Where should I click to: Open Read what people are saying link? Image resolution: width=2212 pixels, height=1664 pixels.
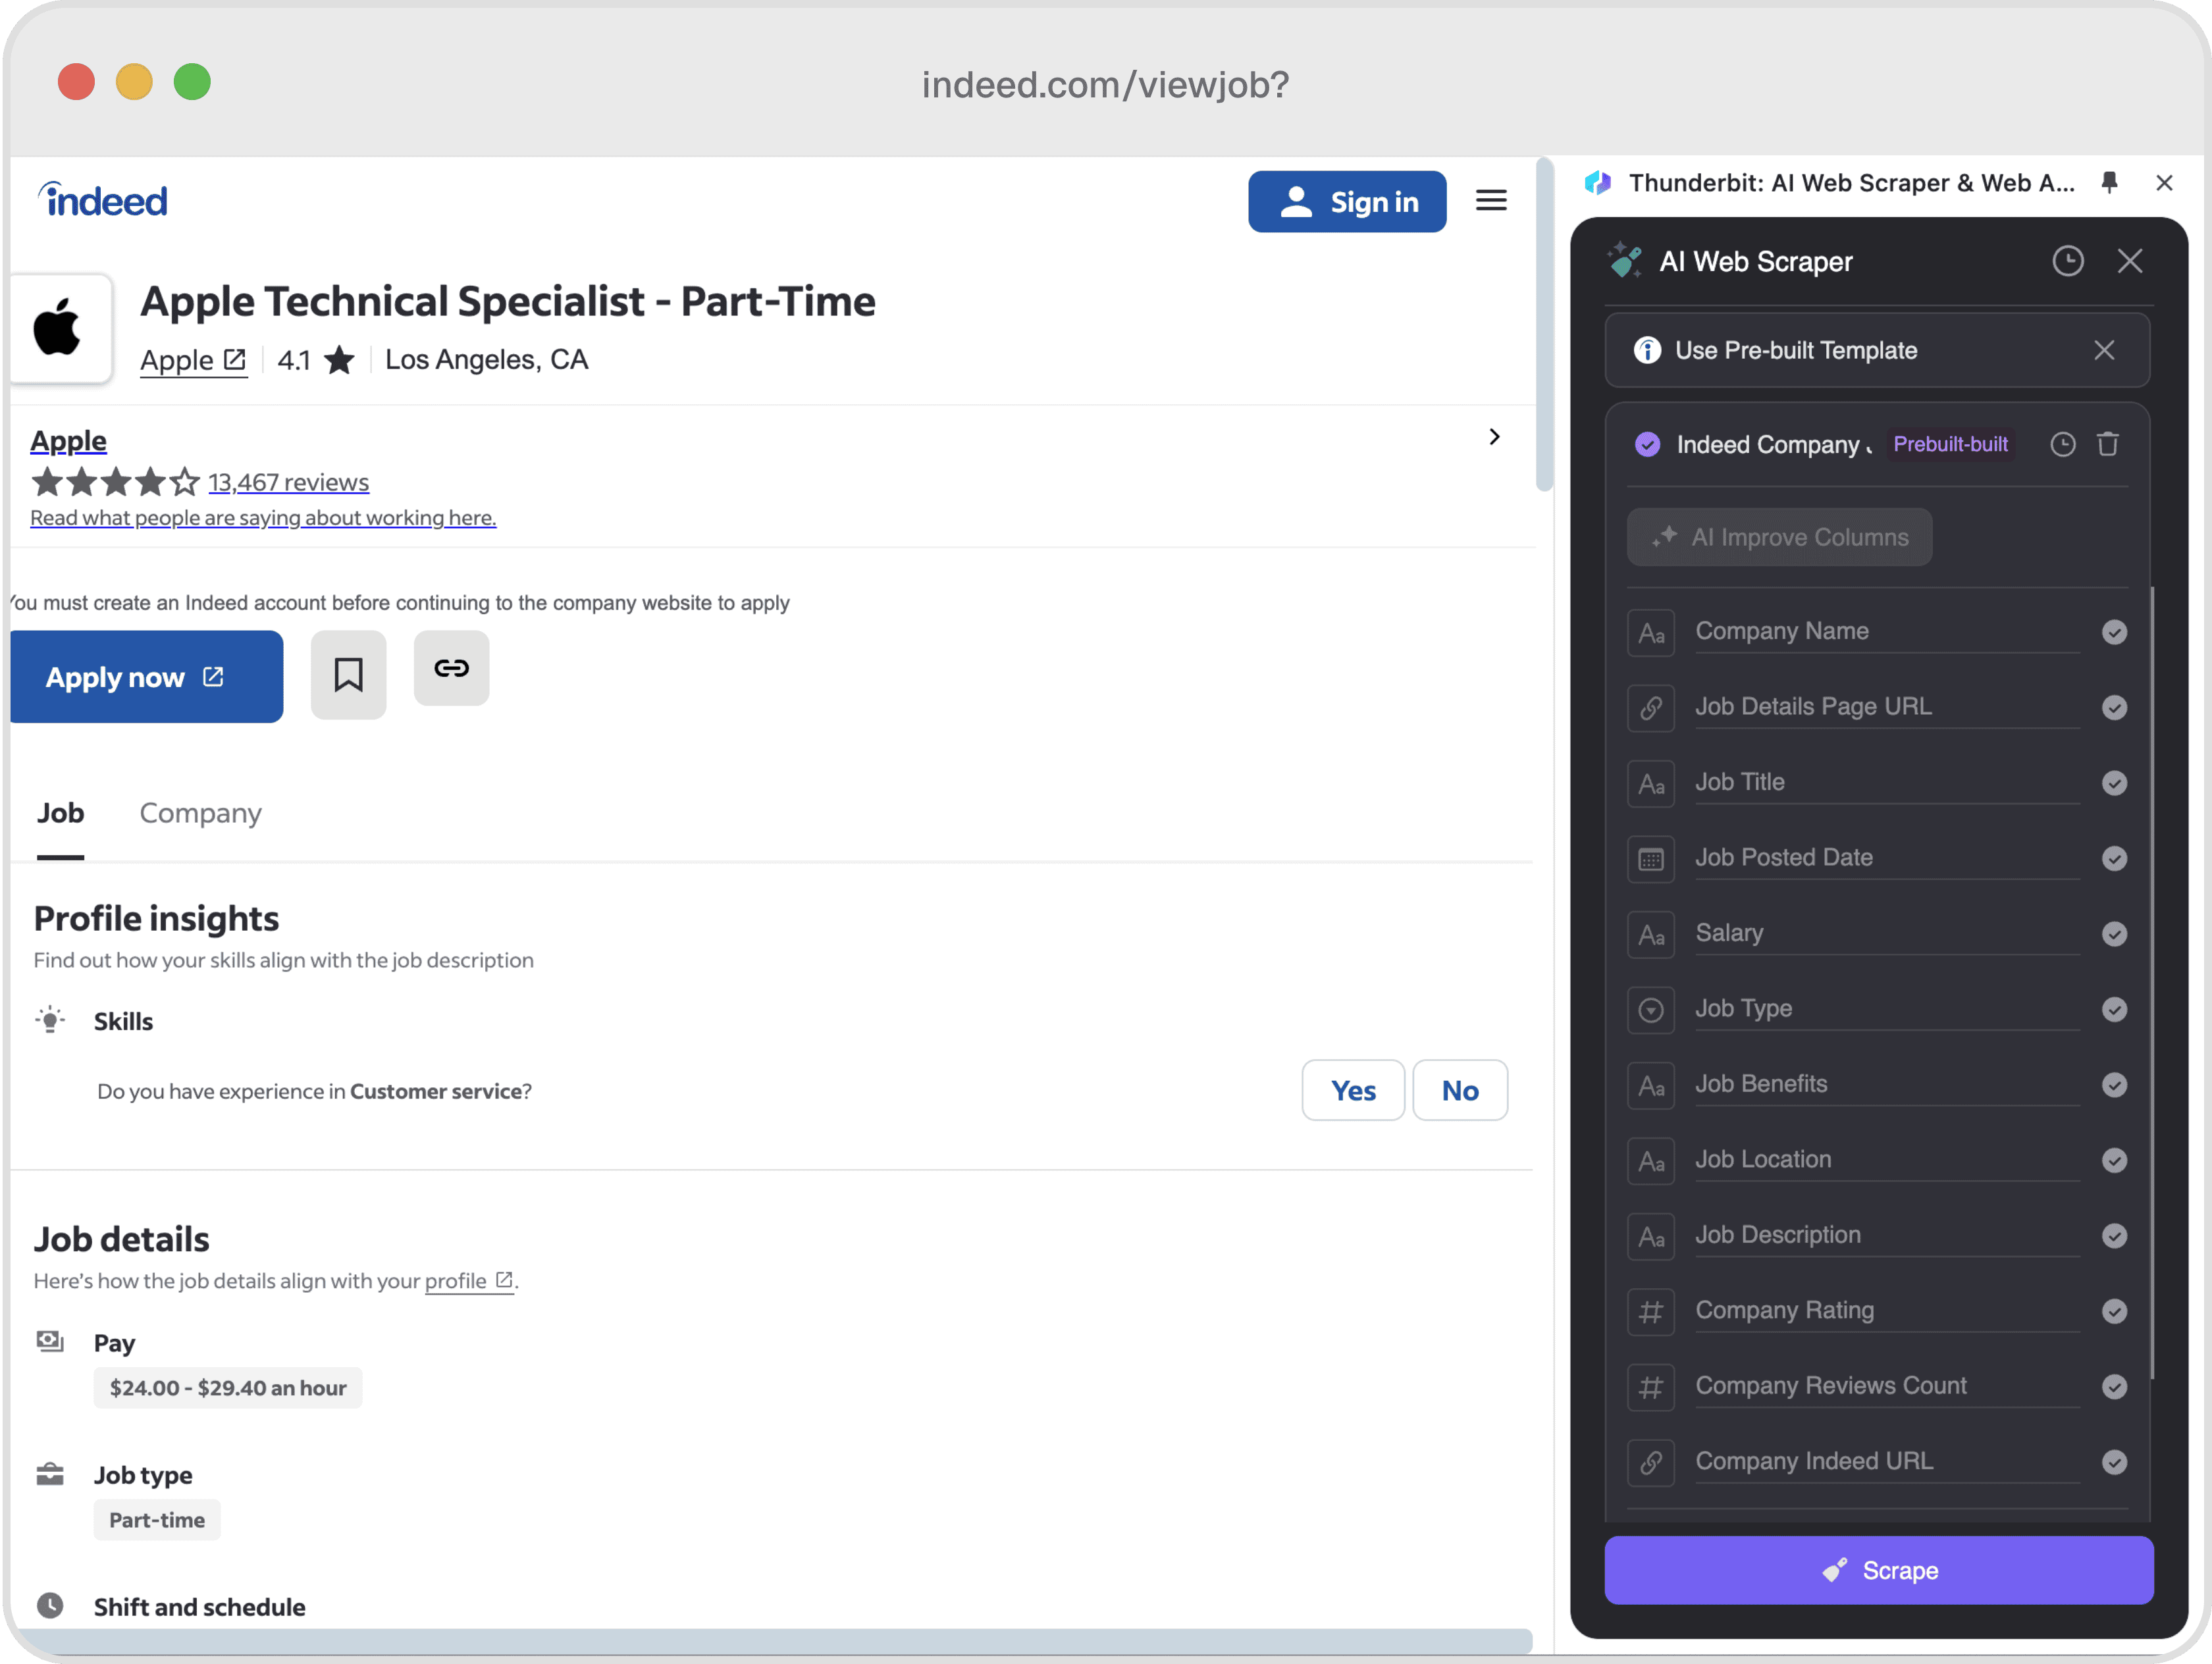(263, 518)
